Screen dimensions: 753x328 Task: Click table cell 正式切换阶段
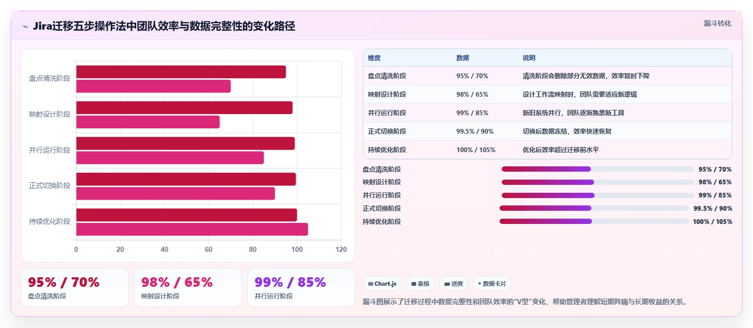(387, 132)
